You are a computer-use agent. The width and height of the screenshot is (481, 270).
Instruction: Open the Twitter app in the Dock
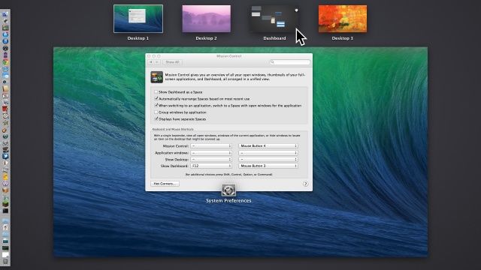[x=5, y=156]
